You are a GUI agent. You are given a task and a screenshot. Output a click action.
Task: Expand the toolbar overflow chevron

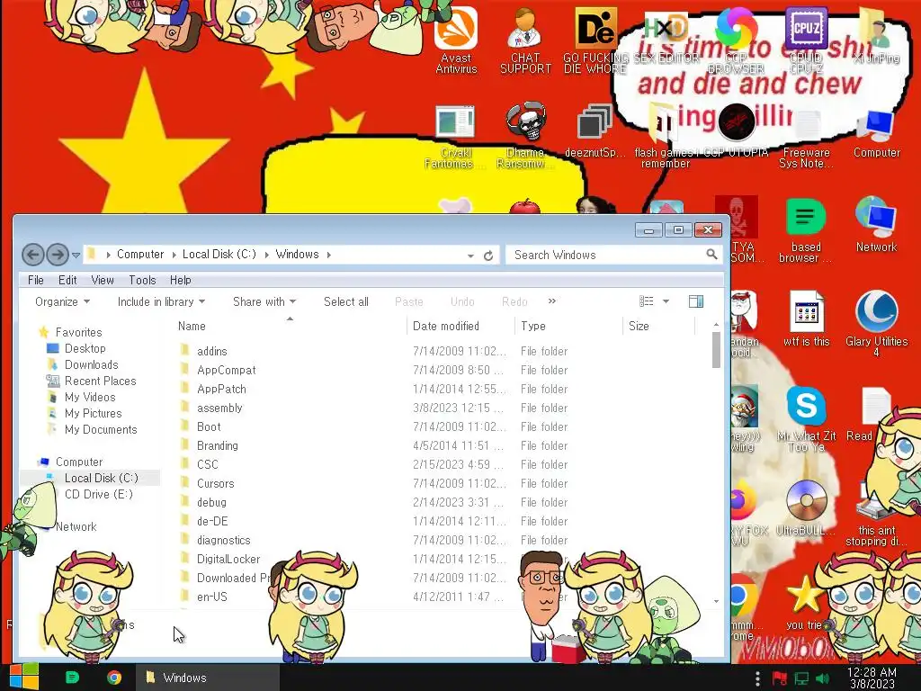551,301
